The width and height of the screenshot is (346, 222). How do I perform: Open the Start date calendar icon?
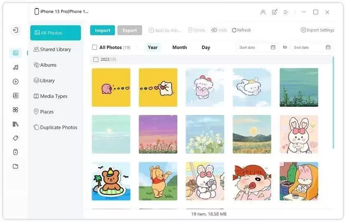[x=273, y=47]
